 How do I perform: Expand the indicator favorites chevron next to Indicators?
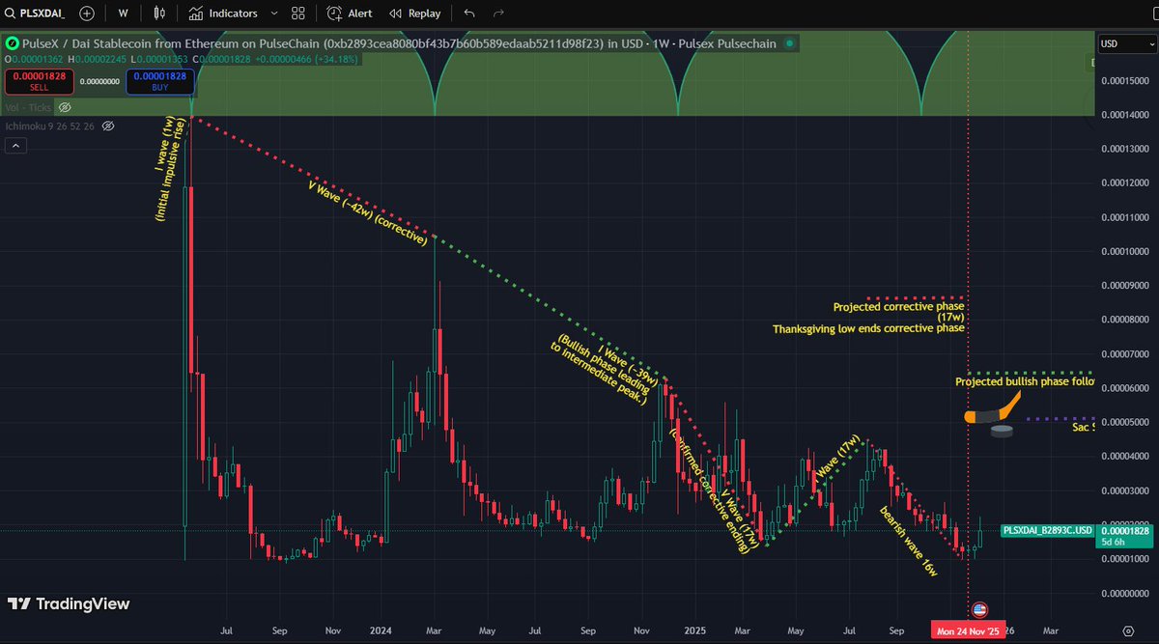275,14
